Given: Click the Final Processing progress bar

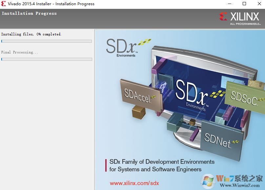Looking at the screenshot, I should point(47,59).
